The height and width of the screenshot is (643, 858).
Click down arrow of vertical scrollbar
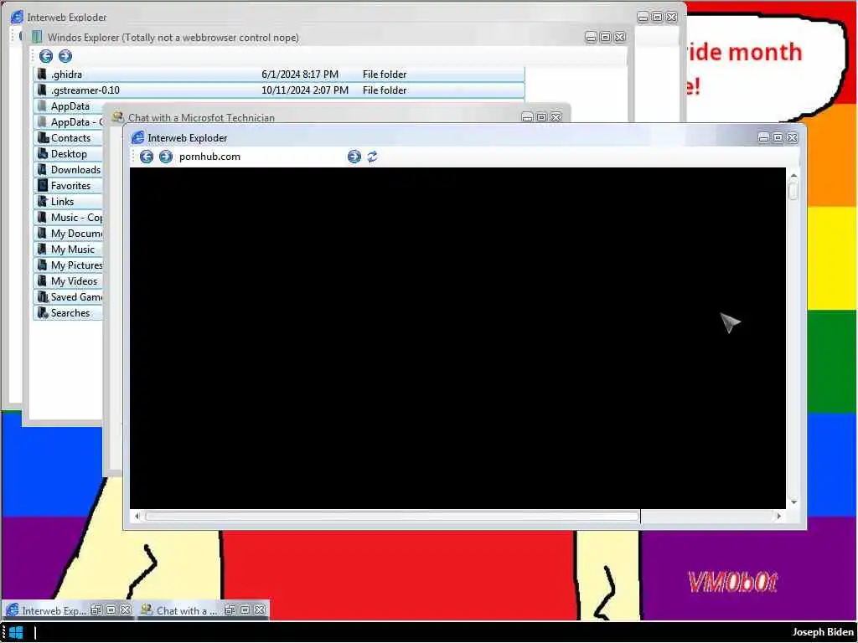pos(793,502)
